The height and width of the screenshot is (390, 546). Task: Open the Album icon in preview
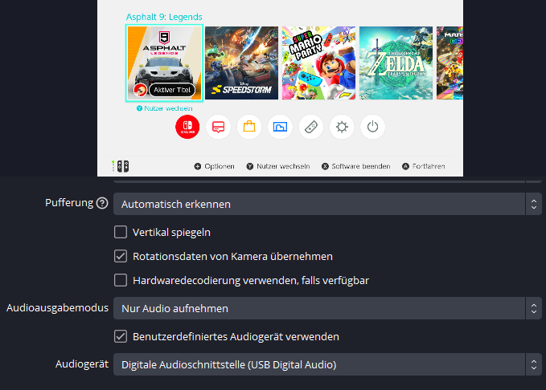(280, 127)
